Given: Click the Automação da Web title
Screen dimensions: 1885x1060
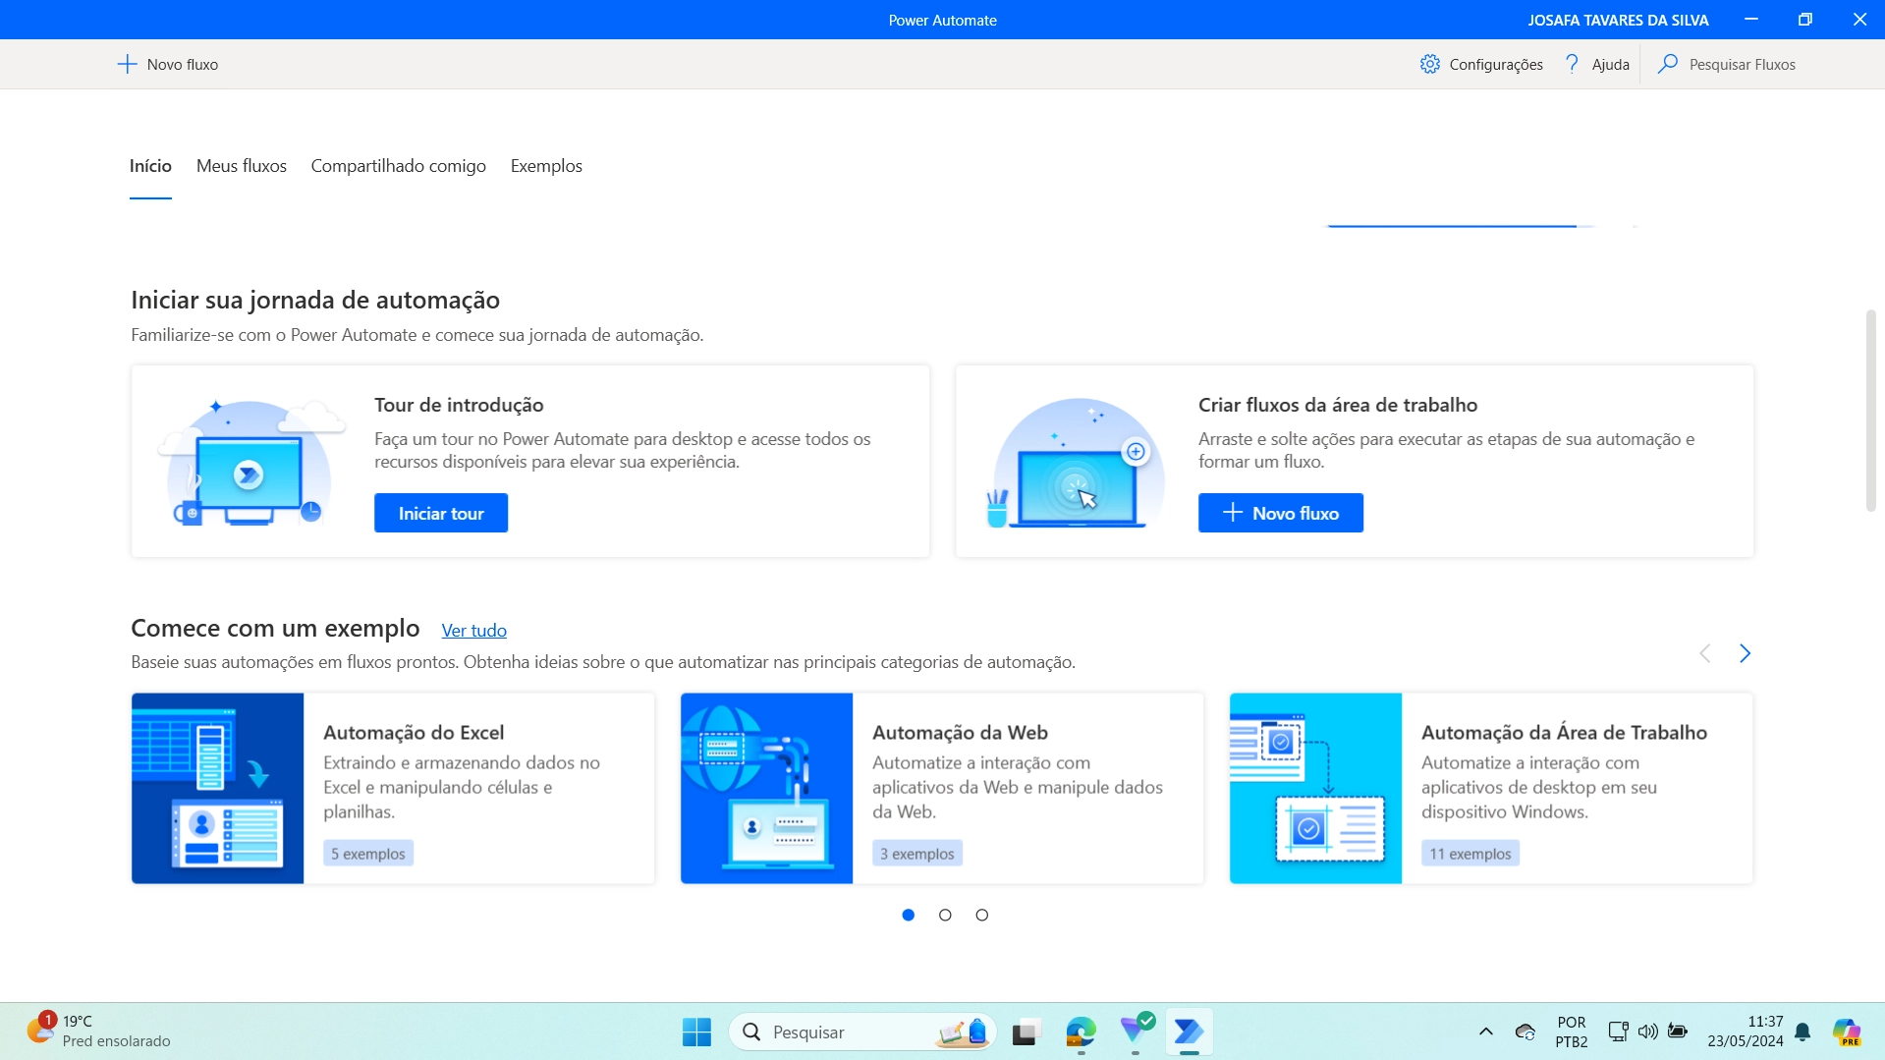Looking at the screenshot, I should pos(960,733).
